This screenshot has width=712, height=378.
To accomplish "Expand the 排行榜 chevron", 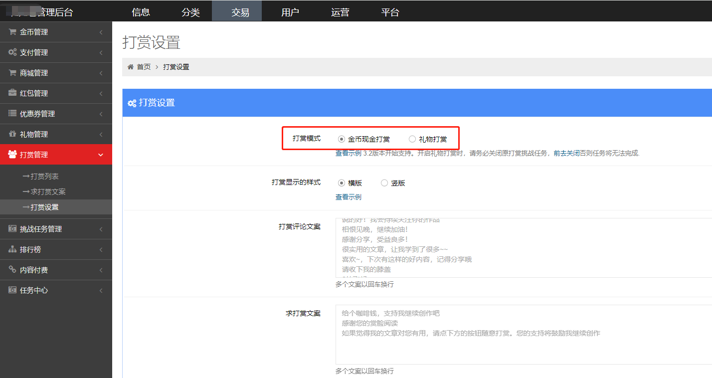I will 101,250.
